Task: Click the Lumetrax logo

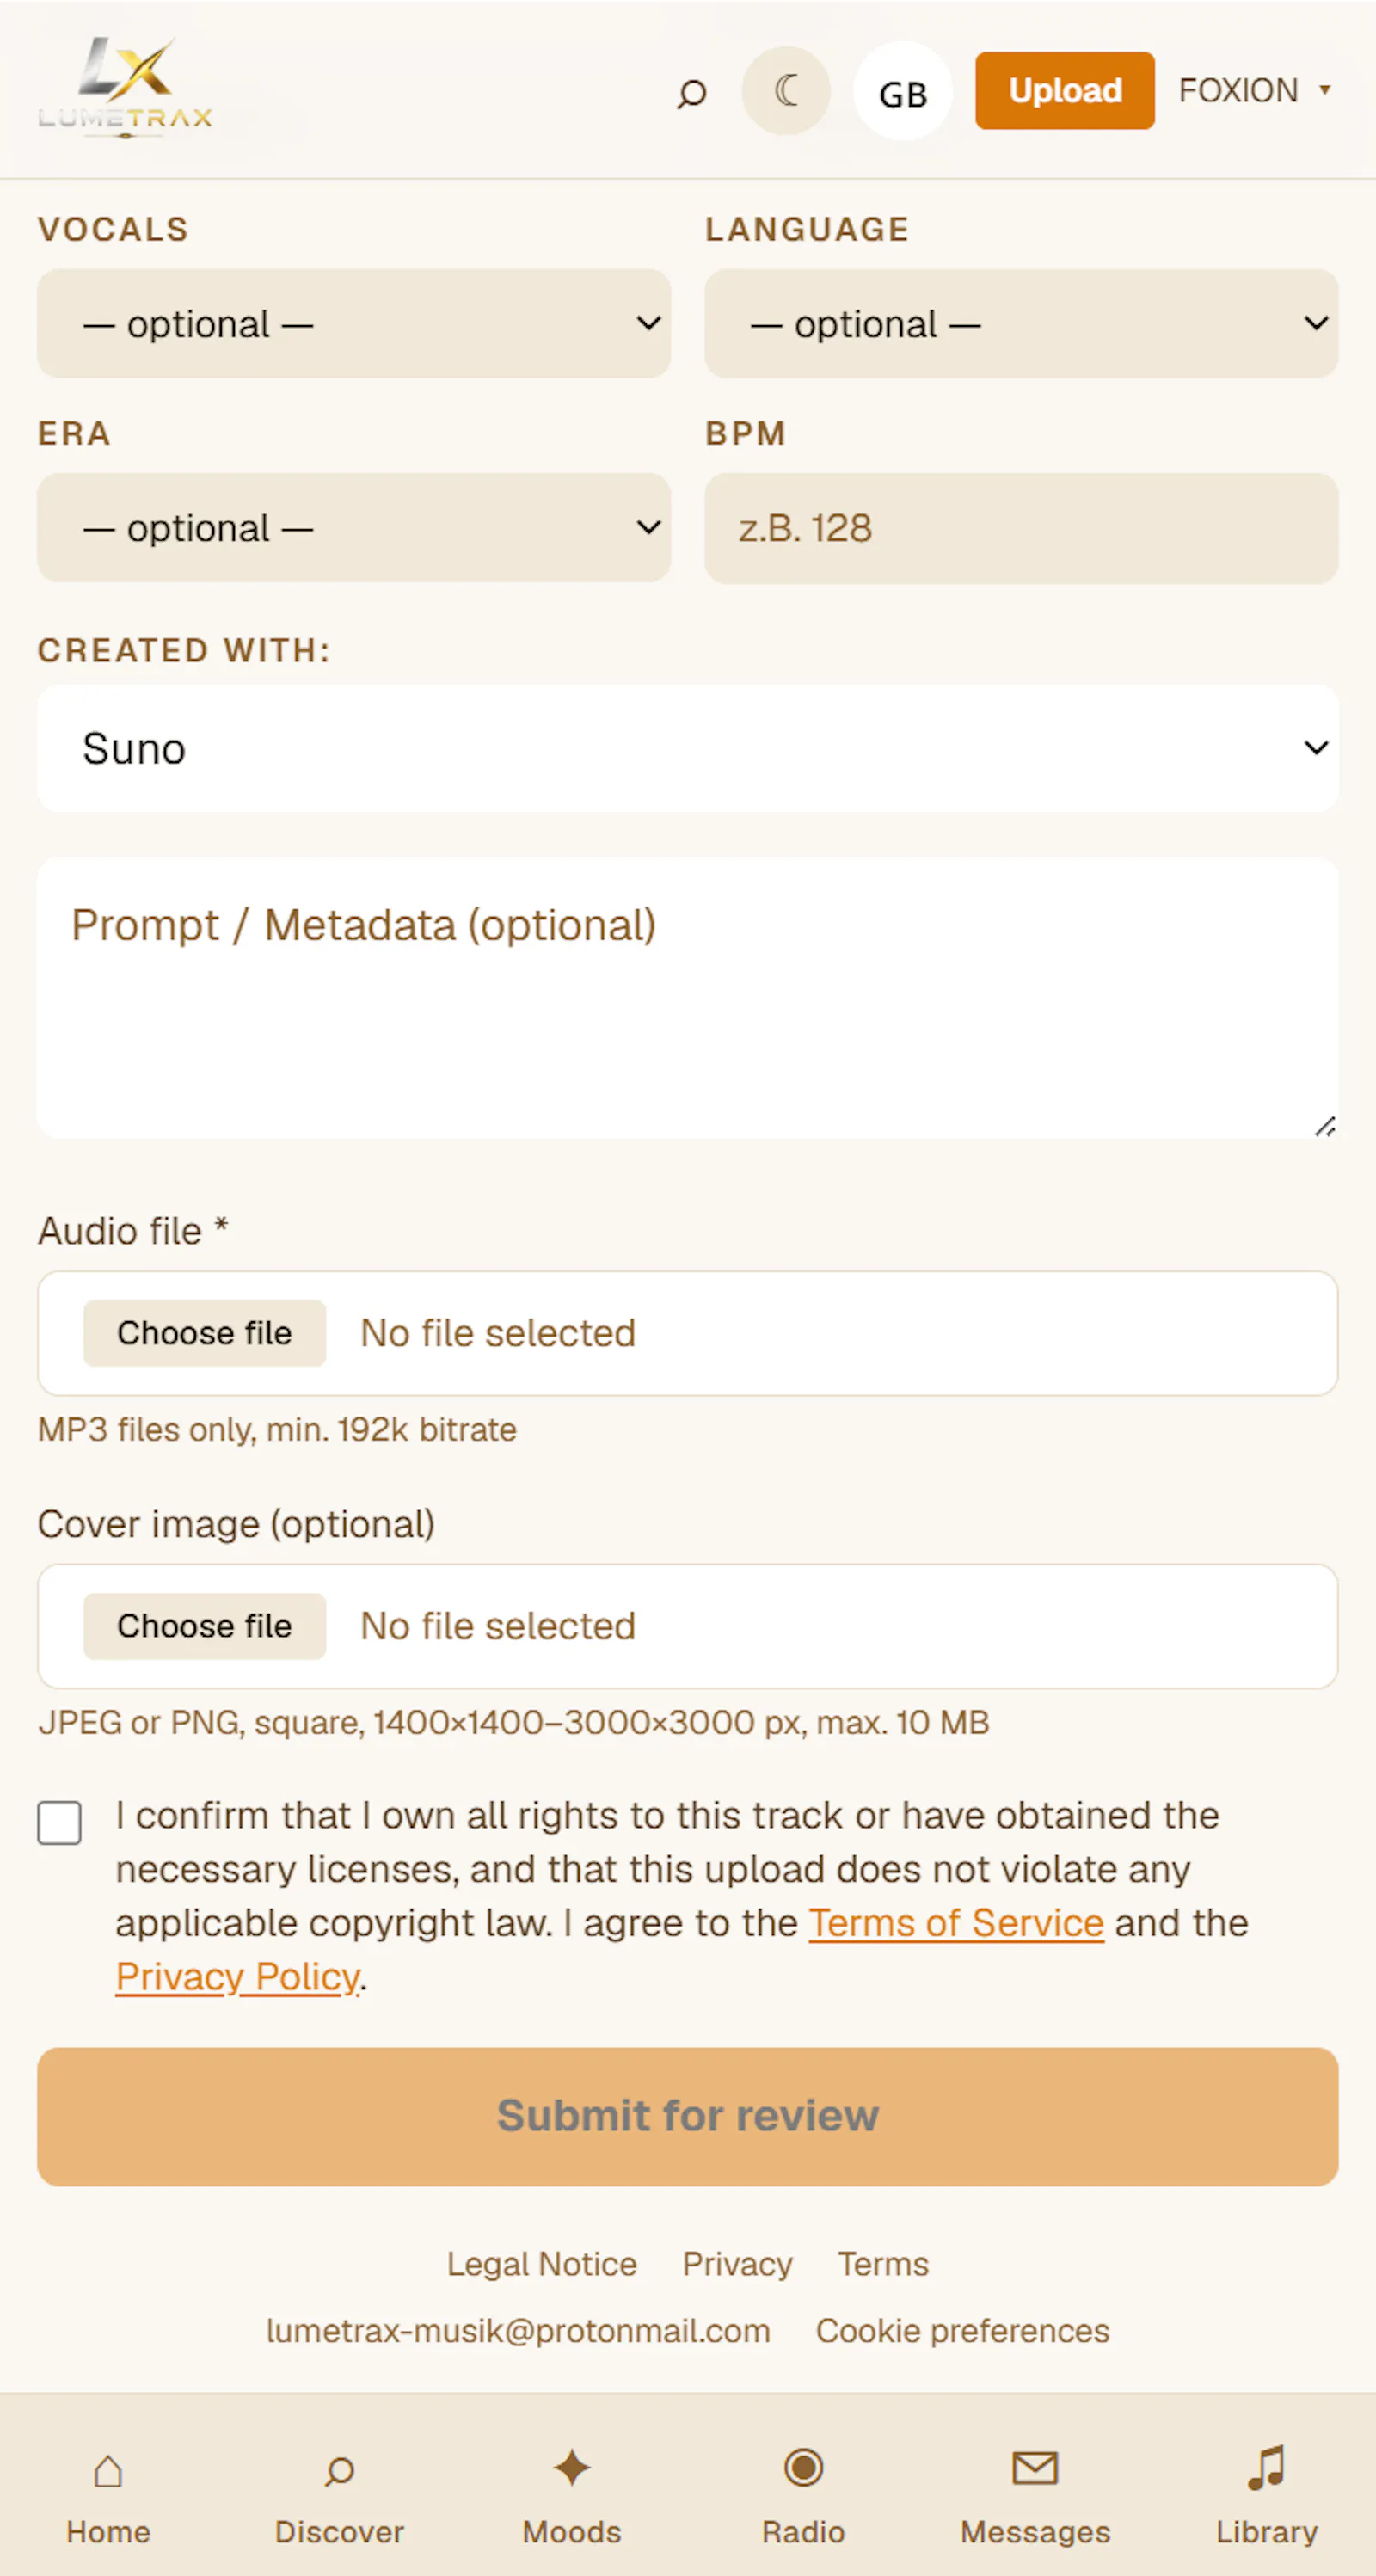Action: coord(125,88)
